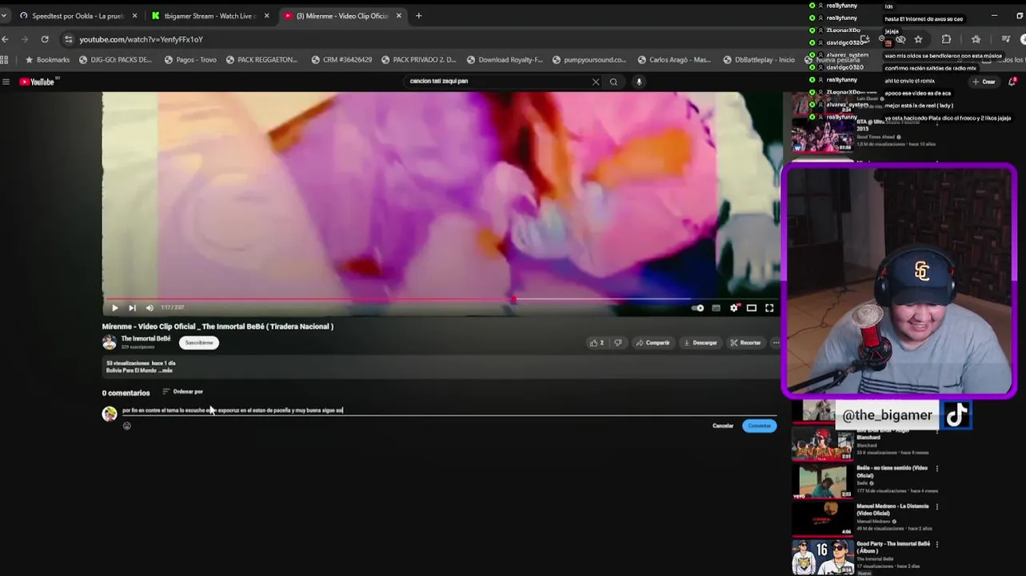Go to YouTube home via logo
1026x576 pixels.
[38, 82]
